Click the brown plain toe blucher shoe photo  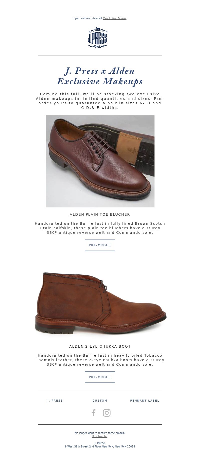(x=100, y=161)
